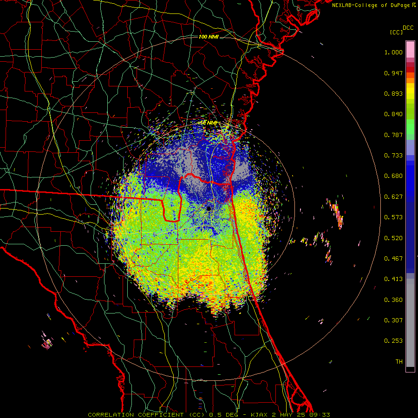The height and width of the screenshot is (418, 418).
Task: Click the 100 NMI range ring label
Action: click(x=209, y=37)
